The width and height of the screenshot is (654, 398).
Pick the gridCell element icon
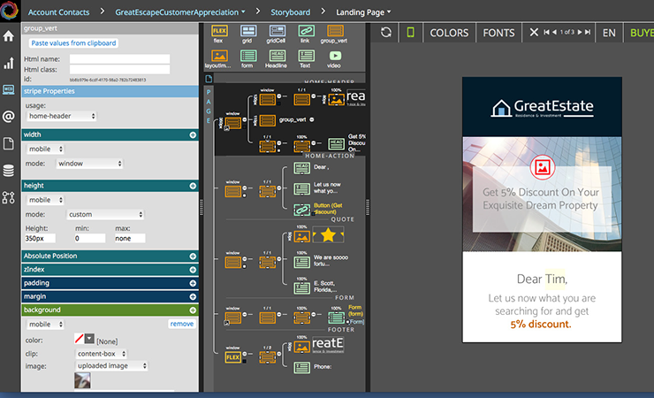tap(277, 34)
